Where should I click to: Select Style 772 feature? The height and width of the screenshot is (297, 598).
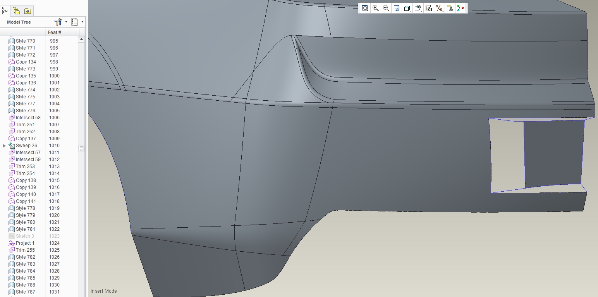click(x=25, y=55)
